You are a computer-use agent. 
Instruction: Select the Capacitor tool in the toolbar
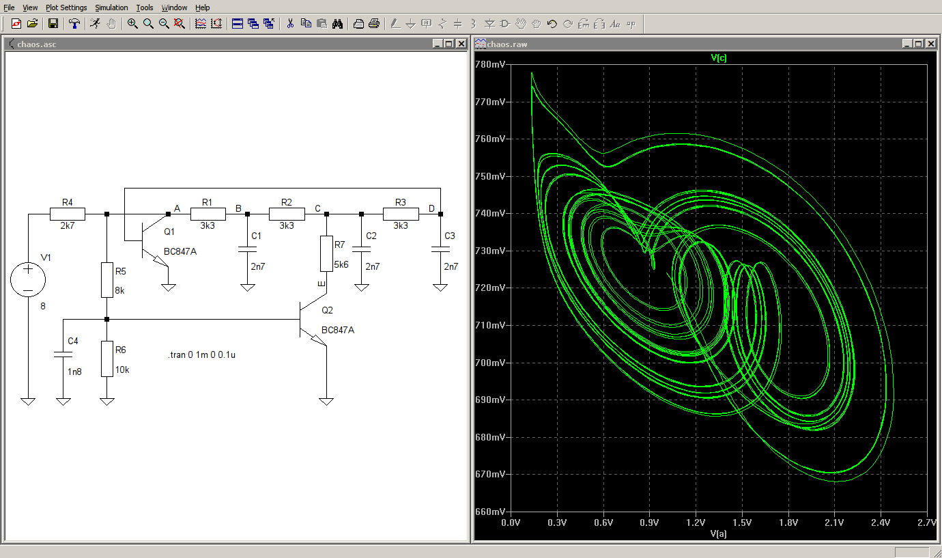[x=458, y=23]
